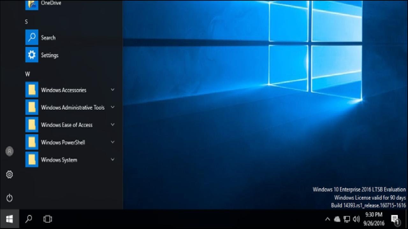Click the 'OneDrive' label text
Viewport: 408px width, 229px height.
(51, 3)
